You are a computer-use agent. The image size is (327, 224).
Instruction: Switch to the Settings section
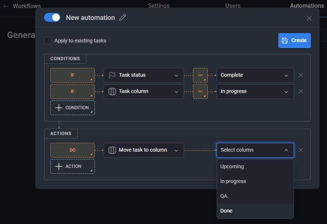click(x=159, y=6)
